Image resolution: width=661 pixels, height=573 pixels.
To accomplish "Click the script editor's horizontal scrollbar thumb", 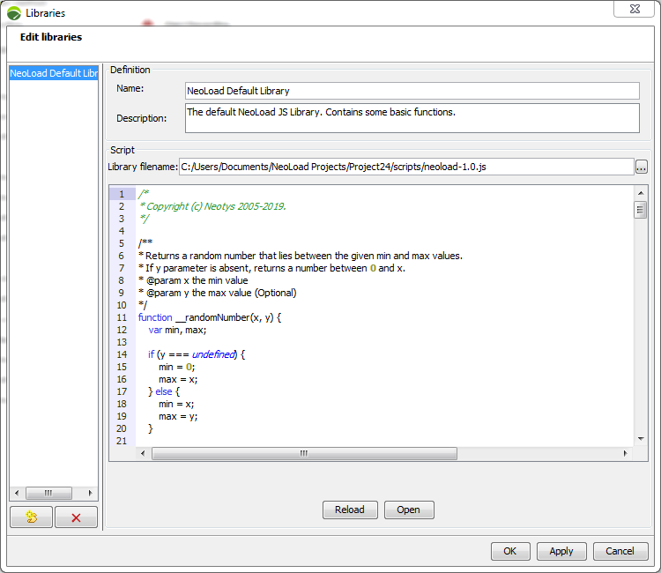I will tap(304, 454).
